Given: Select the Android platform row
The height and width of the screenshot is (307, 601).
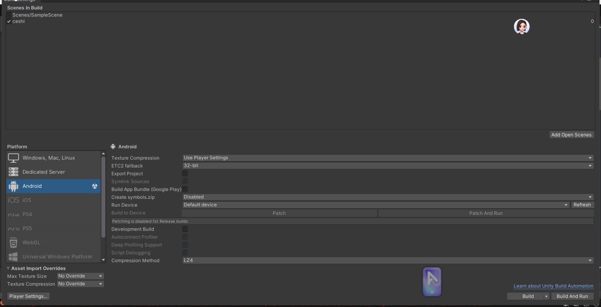Looking at the screenshot, I should tap(53, 186).
